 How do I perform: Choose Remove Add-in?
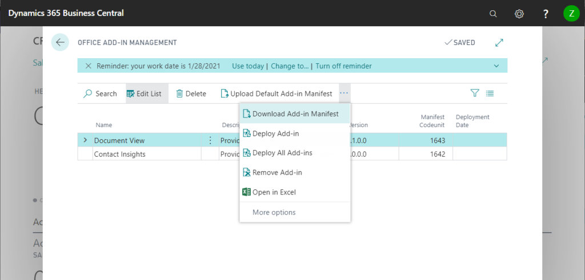(x=295, y=172)
